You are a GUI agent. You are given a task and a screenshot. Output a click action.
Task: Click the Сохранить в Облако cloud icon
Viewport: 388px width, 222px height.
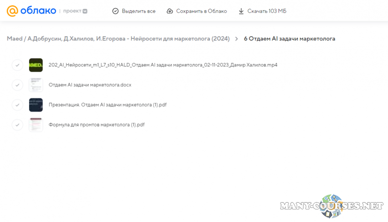tap(169, 11)
